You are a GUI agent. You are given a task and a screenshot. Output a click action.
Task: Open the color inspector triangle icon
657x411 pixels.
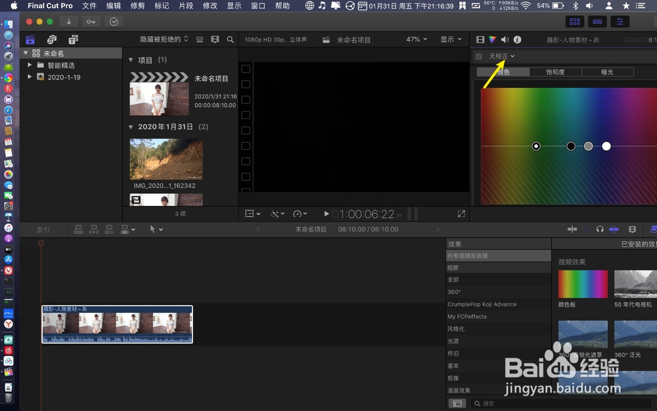click(492, 39)
